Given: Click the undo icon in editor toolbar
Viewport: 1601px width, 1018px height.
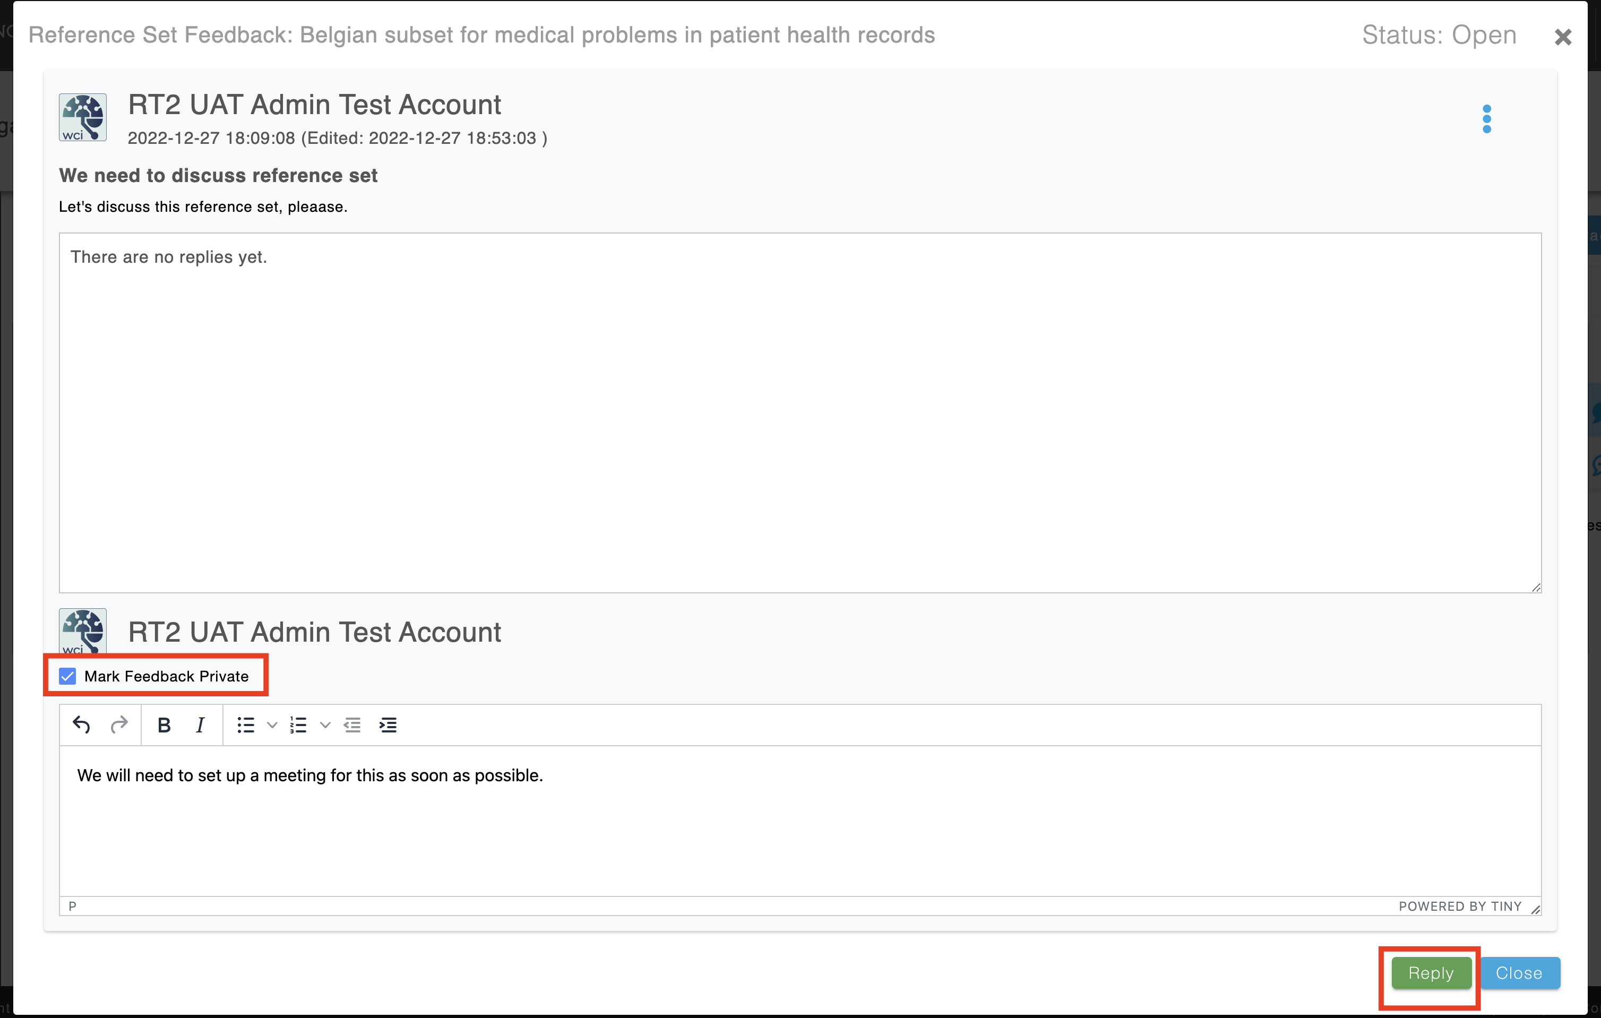Looking at the screenshot, I should [81, 725].
